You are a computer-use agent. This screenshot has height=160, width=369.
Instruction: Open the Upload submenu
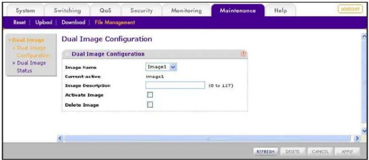44,23
